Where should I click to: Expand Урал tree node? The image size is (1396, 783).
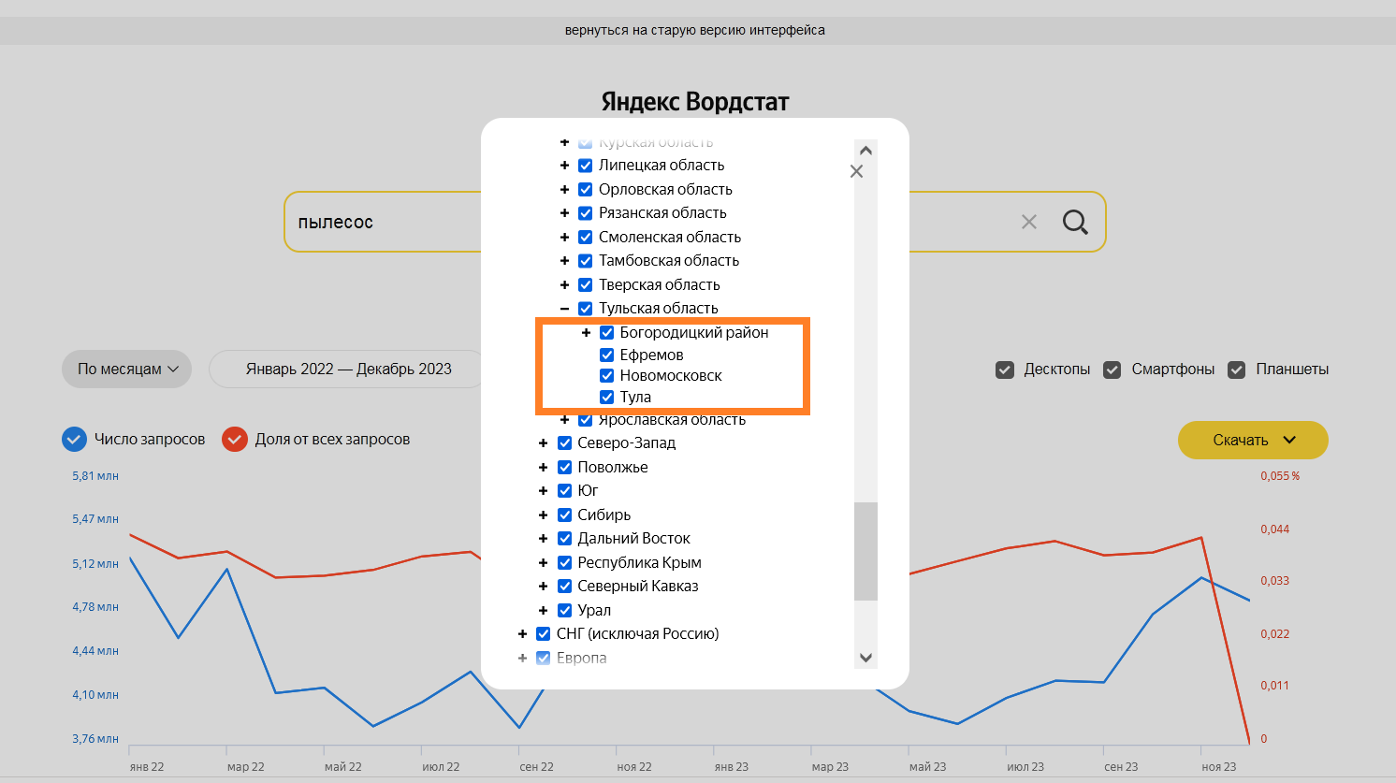pyautogui.click(x=543, y=610)
